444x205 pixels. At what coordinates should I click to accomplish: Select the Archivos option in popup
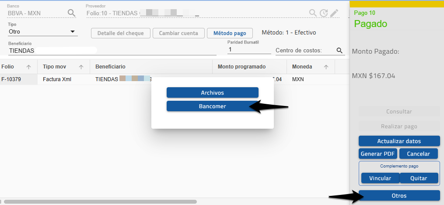click(x=212, y=92)
